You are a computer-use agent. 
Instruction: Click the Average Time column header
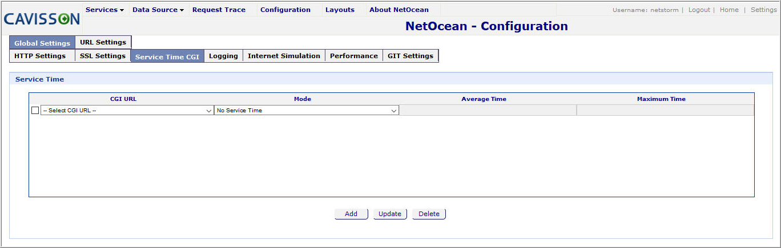pyautogui.click(x=484, y=99)
